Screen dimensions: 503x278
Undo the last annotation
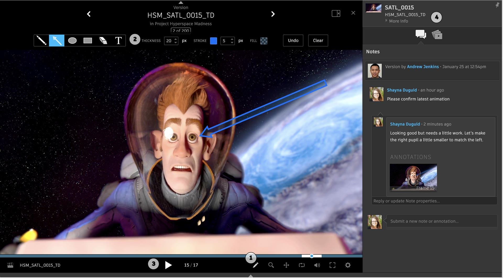293,41
